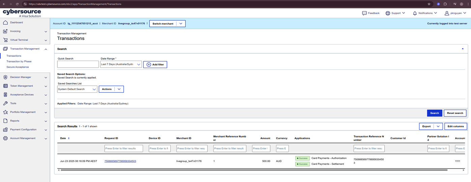Click the Decision Manager shield icon

pyautogui.click(x=5, y=77)
